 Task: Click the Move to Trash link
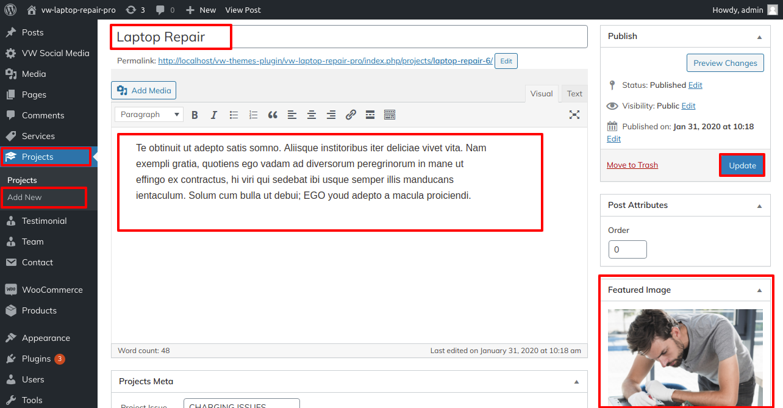(x=632, y=165)
